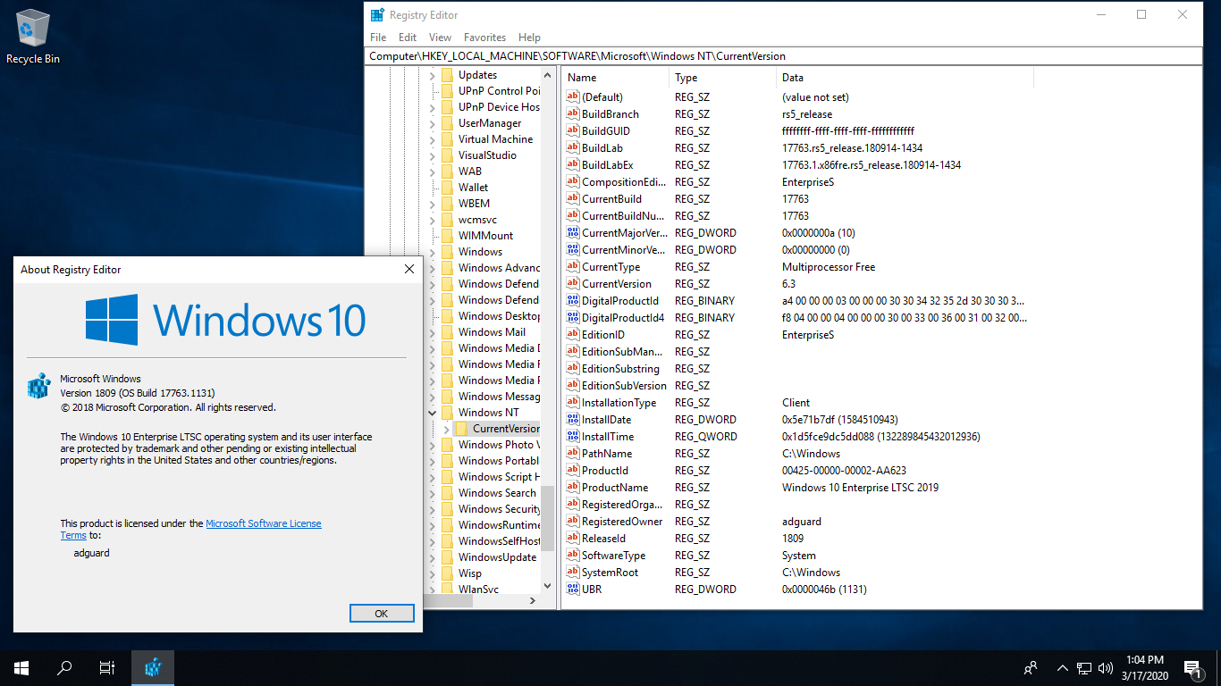Click DWORD icon of InstallDate value
The height and width of the screenshot is (686, 1221).
(573, 420)
